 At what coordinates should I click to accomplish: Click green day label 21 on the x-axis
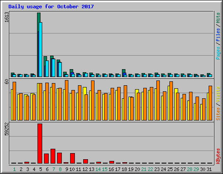point(144,169)
